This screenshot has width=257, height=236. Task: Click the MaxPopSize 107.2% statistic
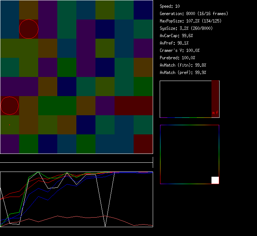(191, 21)
